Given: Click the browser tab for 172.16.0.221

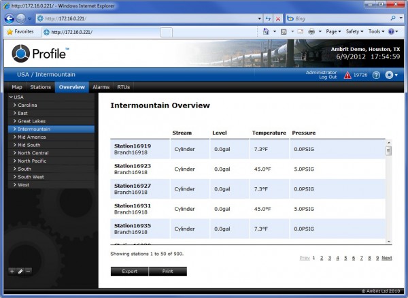Looking at the screenshot, I should click(101, 32).
